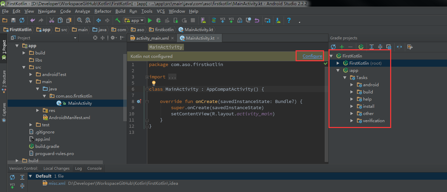Click the override gutter marker on line 8
This screenshot has width=447, height=192.
click(x=139, y=102)
